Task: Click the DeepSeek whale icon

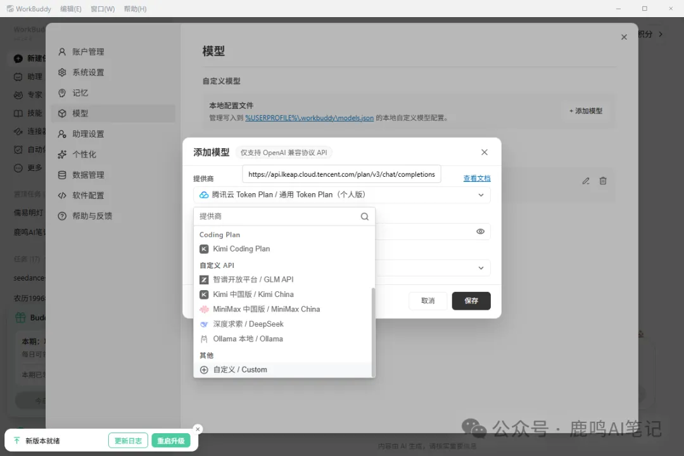Action: (x=204, y=324)
